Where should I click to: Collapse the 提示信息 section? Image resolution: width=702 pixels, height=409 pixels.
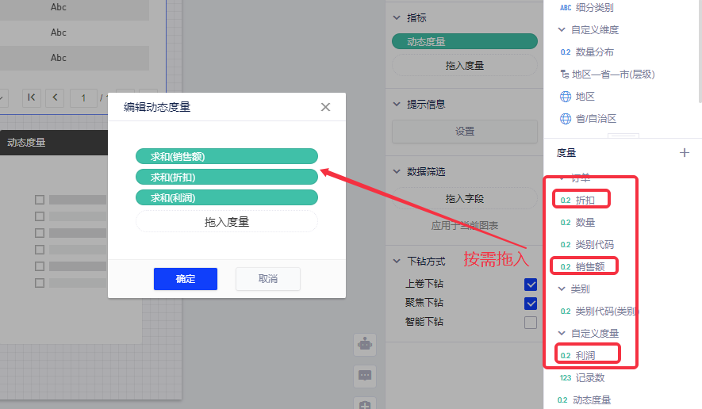397,104
